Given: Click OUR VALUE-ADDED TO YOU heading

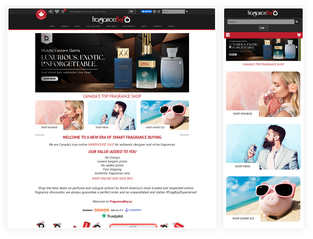Looking at the screenshot, I should point(112,152).
